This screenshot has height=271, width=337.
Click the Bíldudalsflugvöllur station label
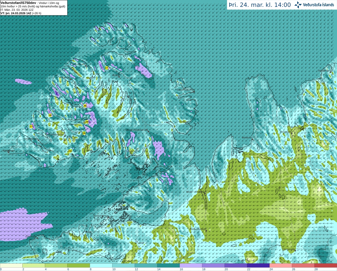click(x=55, y=134)
